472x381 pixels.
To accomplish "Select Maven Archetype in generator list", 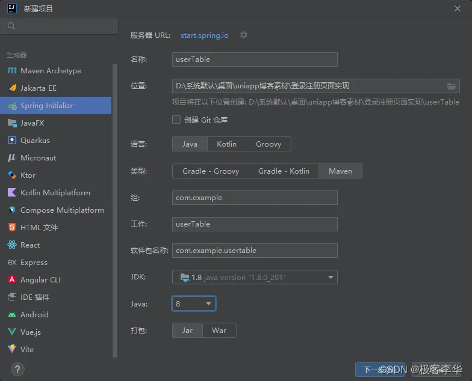I will [x=55, y=71].
